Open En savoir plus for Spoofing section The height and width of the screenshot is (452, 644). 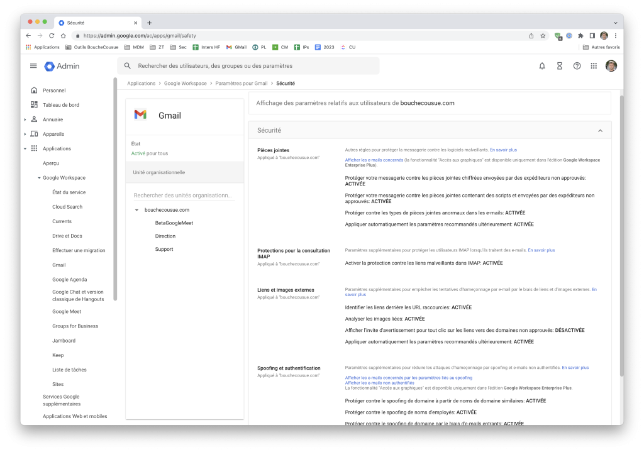tap(575, 368)
